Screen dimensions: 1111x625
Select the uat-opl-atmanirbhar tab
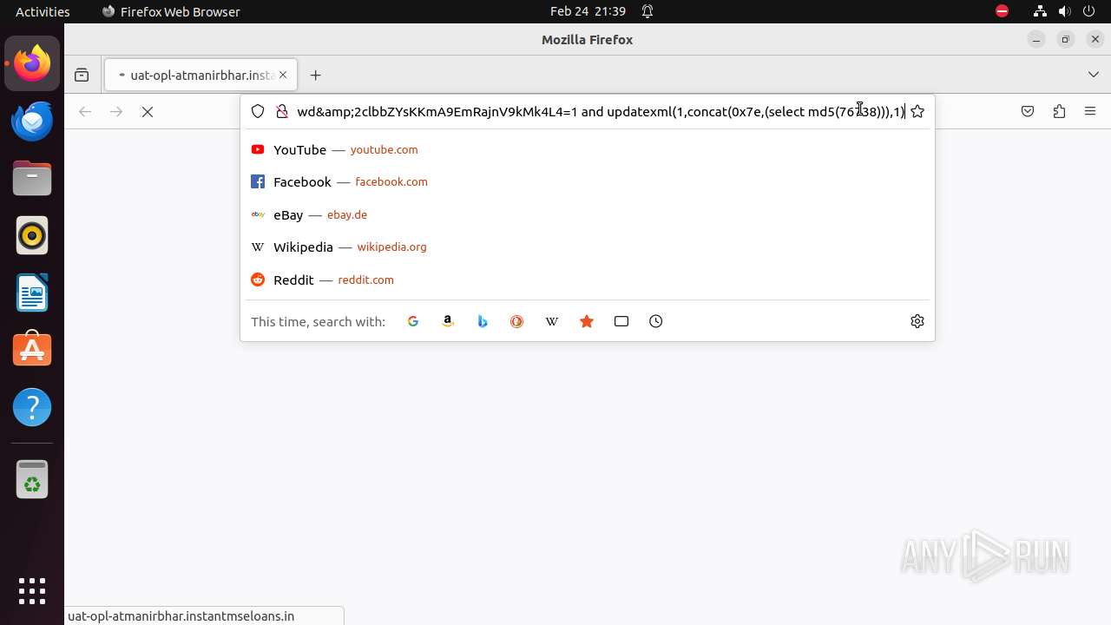[x=201, y=75]
